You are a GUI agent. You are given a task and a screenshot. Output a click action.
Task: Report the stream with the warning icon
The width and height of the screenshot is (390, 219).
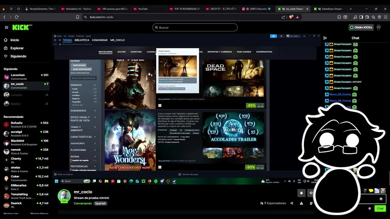(x=301, y=203)
